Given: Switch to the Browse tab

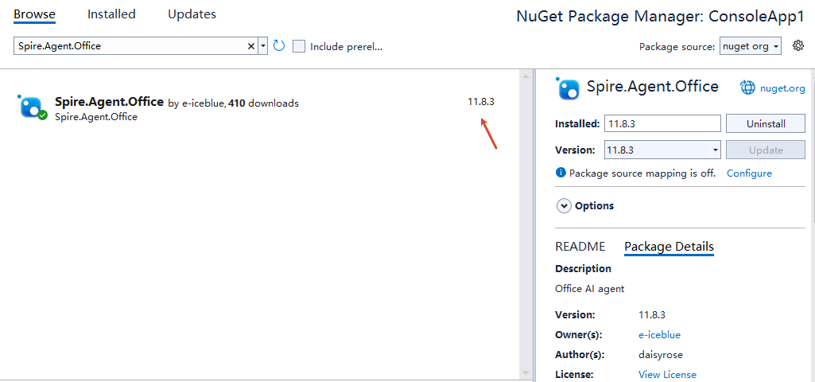Looking at the screenshot, I should pyautogui.click(x=34, y=14).
